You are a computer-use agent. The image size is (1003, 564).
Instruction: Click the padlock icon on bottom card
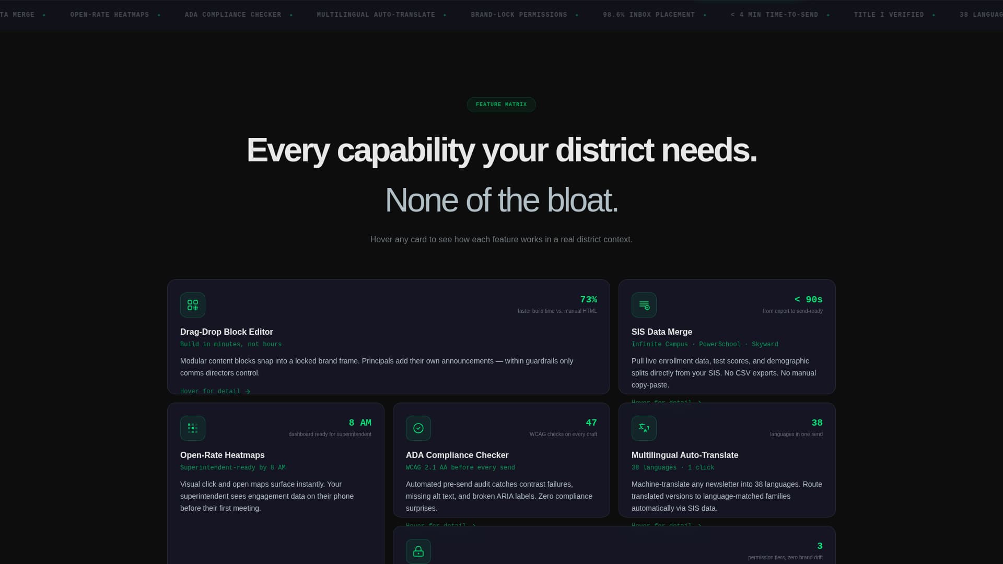pos(418,551)
